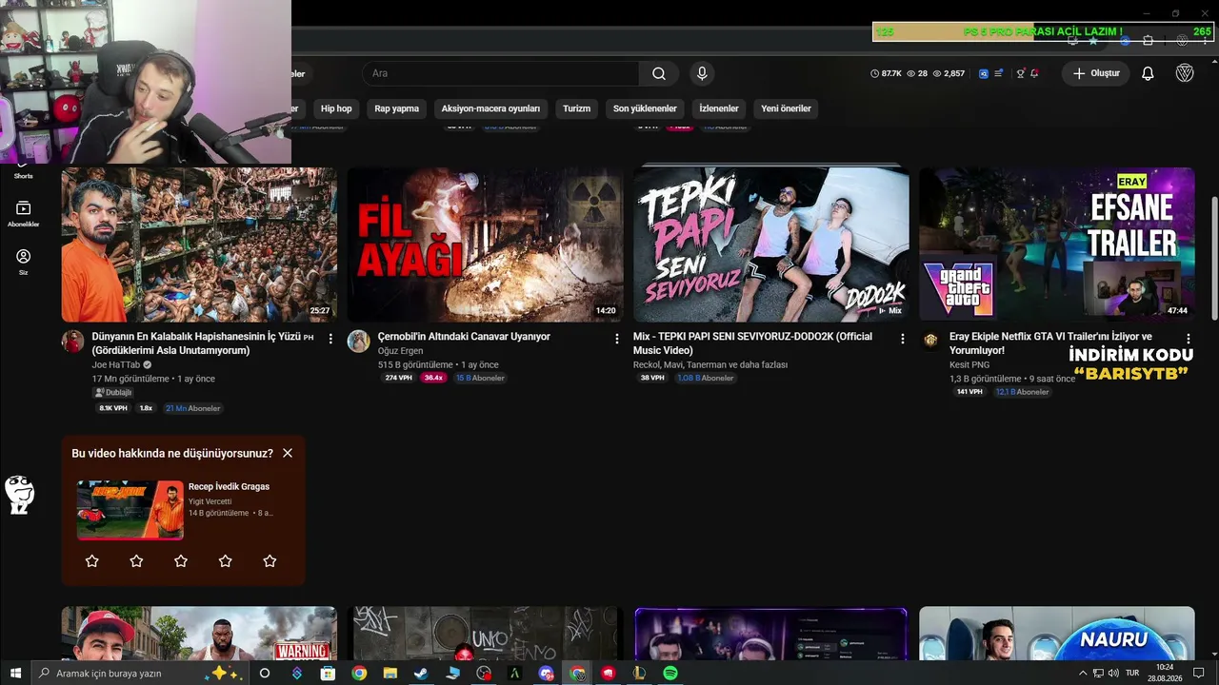Open YouTube notifications bell
The image size is (1219, 685).
coord(1148,73)
